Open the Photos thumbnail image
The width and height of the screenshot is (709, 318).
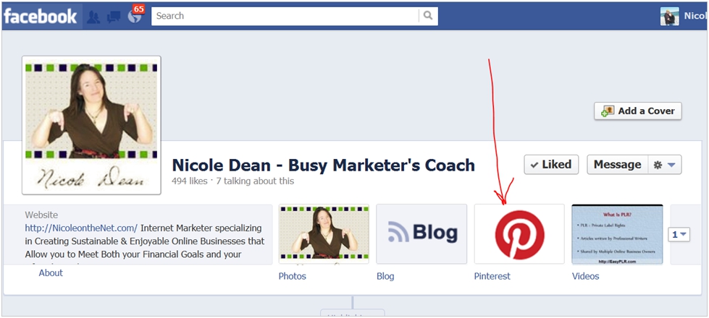click(x=324, y=233)
